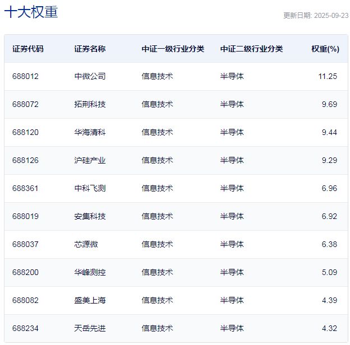Click weight value 9.44
Viewport: 350px width, 345px height.
click(x=329, y=132)
